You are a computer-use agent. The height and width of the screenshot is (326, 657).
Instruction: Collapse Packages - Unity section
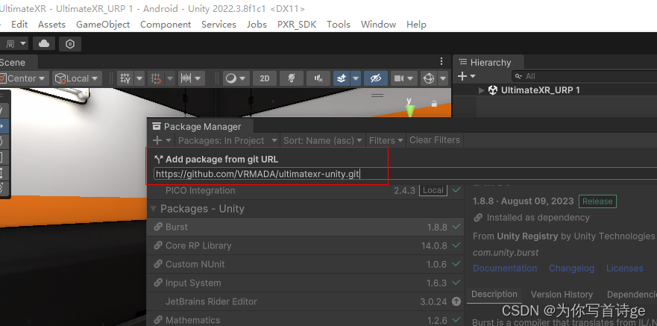tap(154, 209)
